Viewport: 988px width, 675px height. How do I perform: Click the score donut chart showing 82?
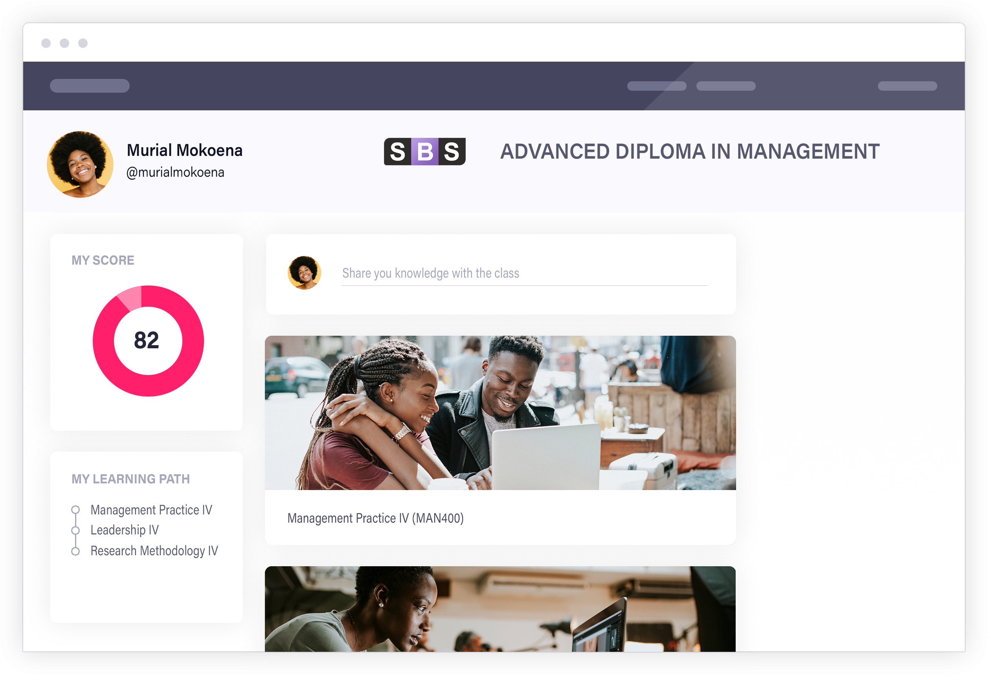148,341
